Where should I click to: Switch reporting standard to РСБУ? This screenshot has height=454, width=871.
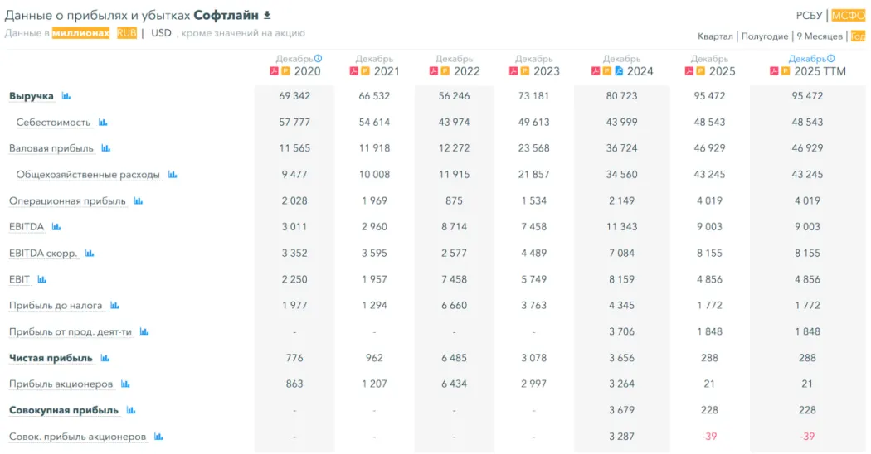click(x=809, y=15)
